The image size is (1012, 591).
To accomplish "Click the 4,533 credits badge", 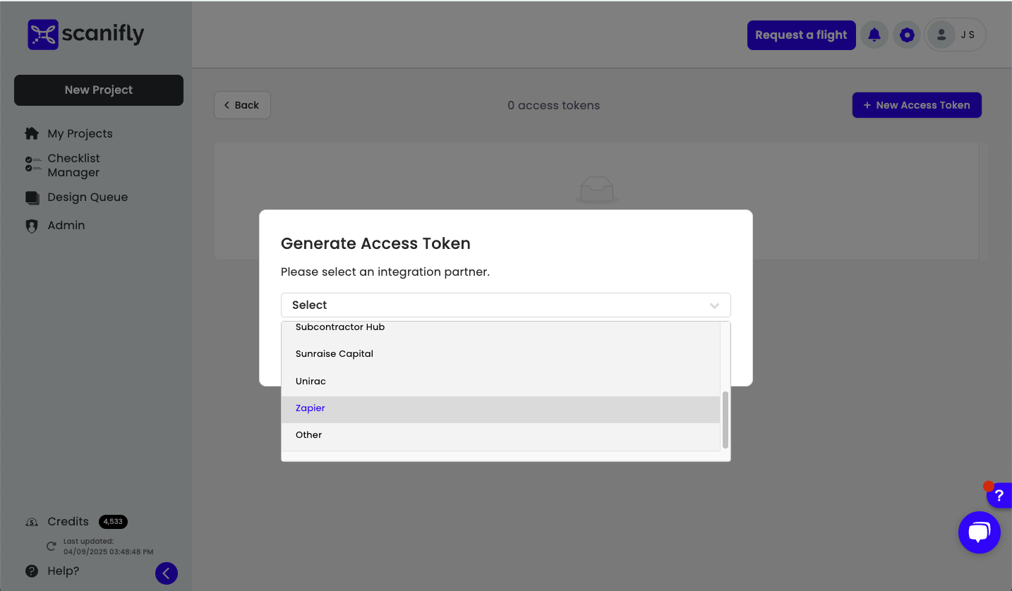I will 113,522.
